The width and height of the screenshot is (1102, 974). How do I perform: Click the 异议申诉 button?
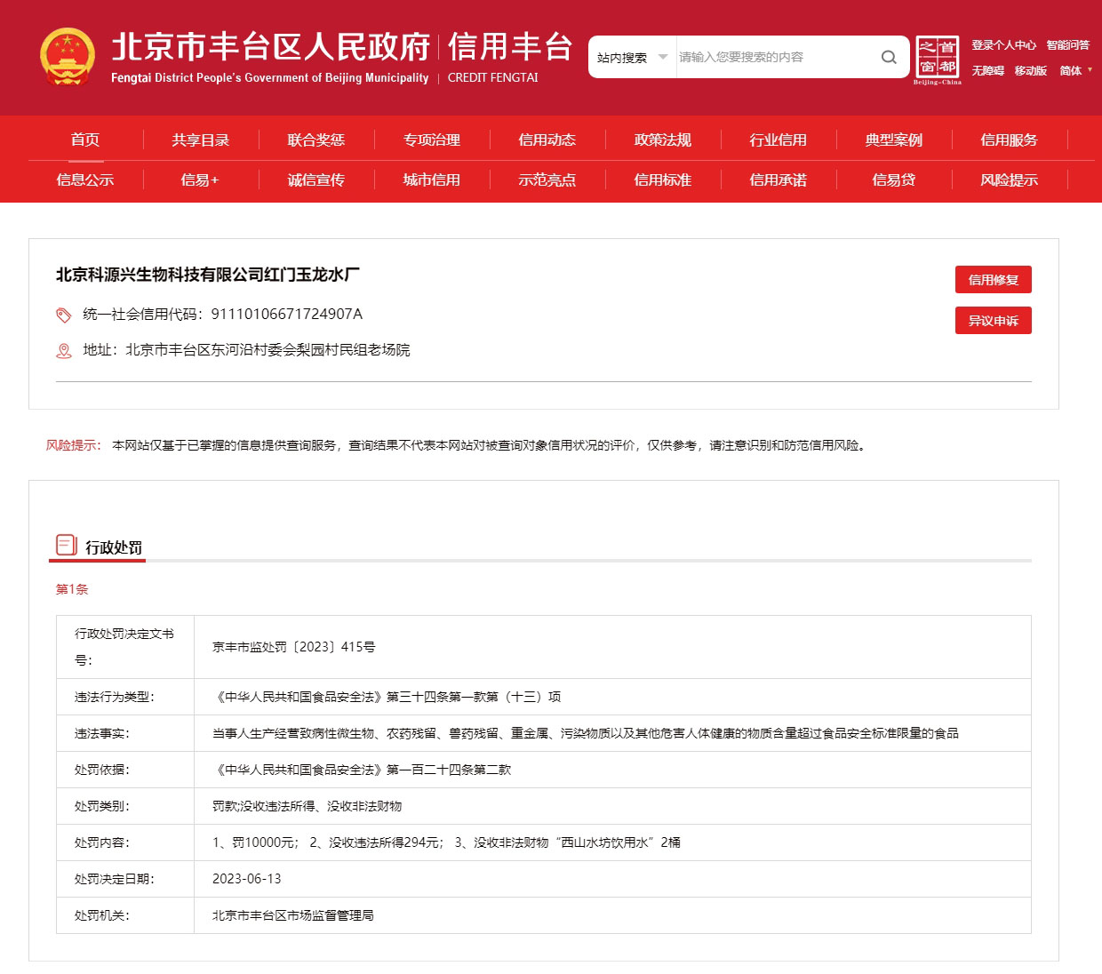[994, 321]
